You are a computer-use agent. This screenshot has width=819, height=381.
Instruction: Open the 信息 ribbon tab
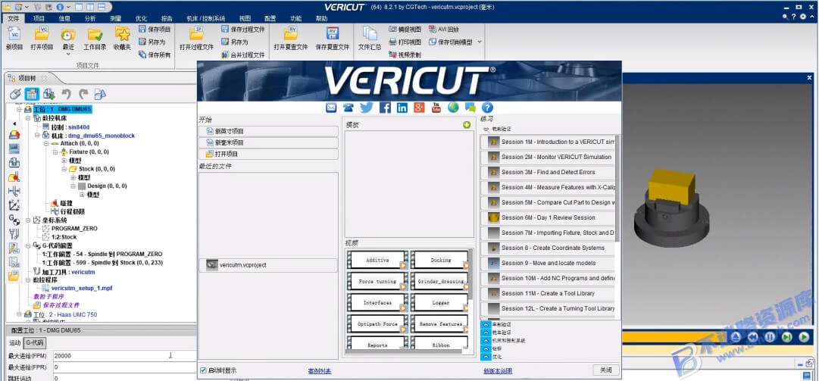[x=64, y=18]
